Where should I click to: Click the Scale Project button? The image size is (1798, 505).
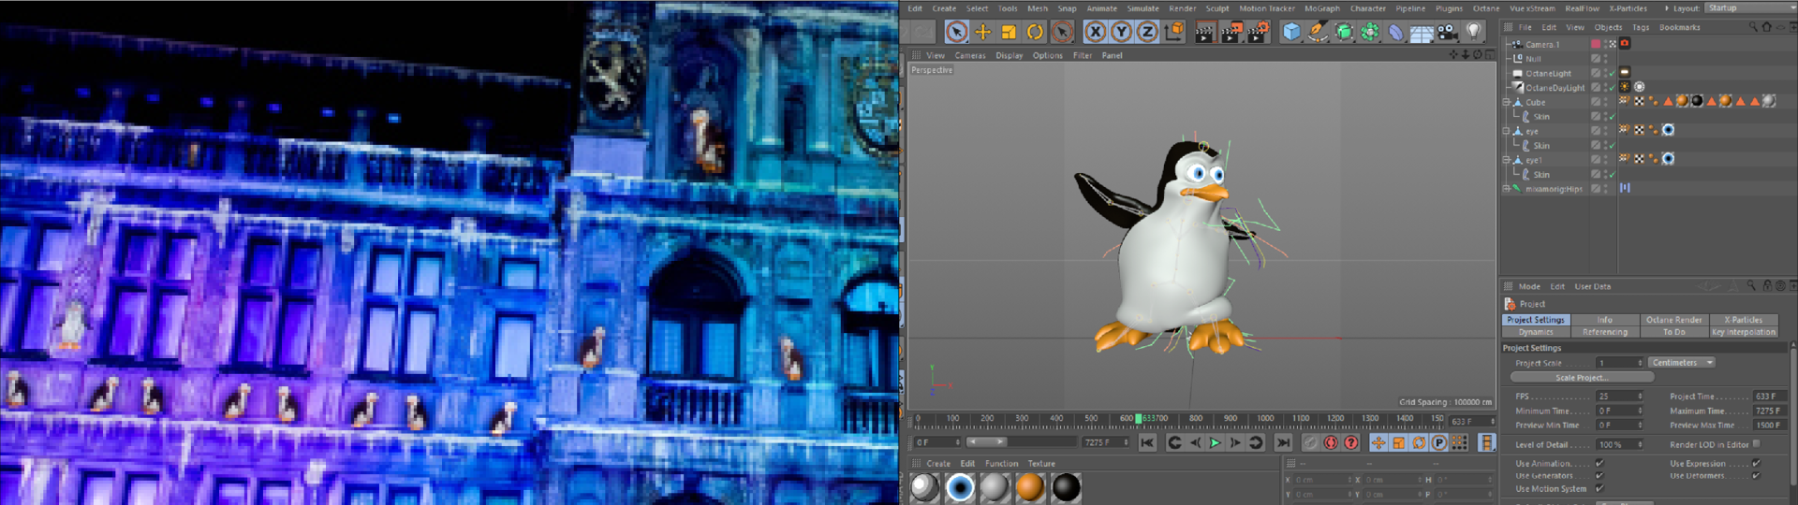tap(1582, 378)
